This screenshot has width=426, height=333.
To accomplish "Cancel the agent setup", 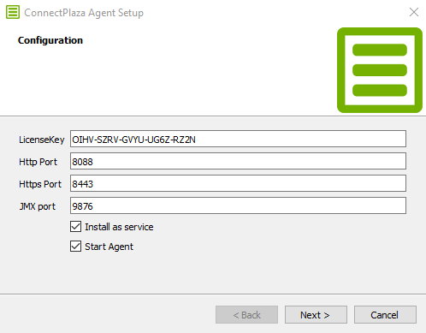I will click(x=385, y=315).
